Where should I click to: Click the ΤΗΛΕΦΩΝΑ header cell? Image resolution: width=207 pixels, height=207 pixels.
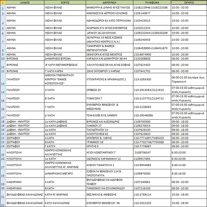tap(152, 2)
